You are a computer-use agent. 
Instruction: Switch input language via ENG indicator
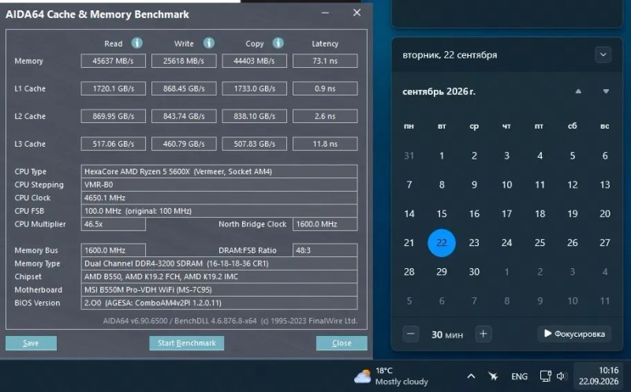519,376
